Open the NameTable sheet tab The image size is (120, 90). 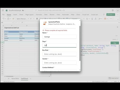point(15,78)
